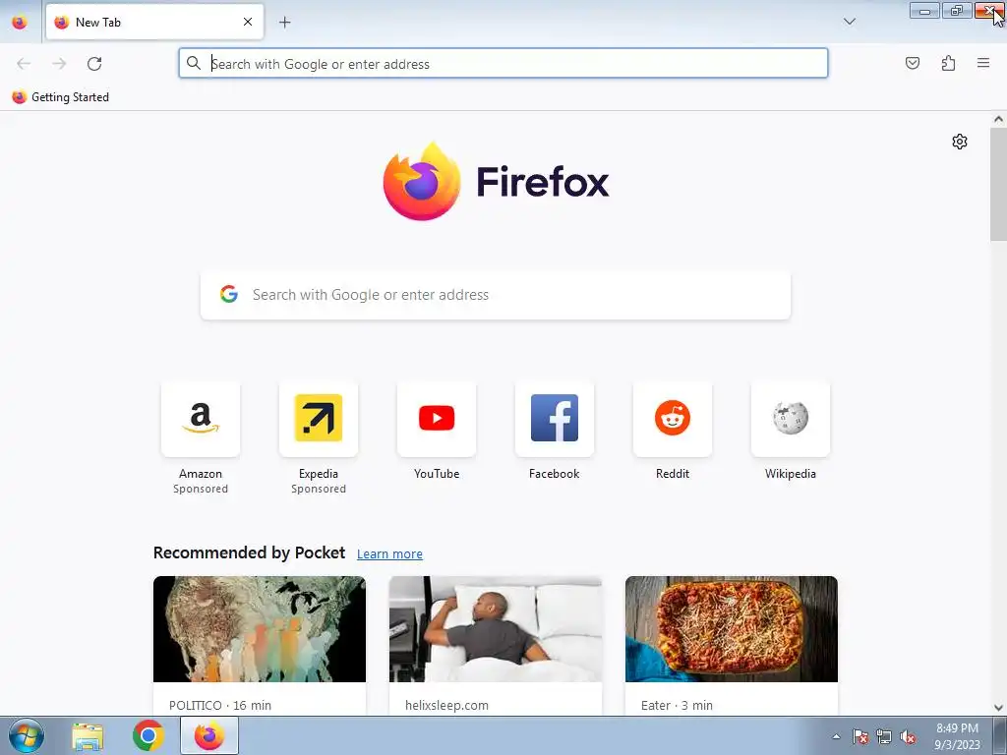
Task: Open Windows Explorer from taskbar
Action: pyautogui.click(x=88, y=736)
